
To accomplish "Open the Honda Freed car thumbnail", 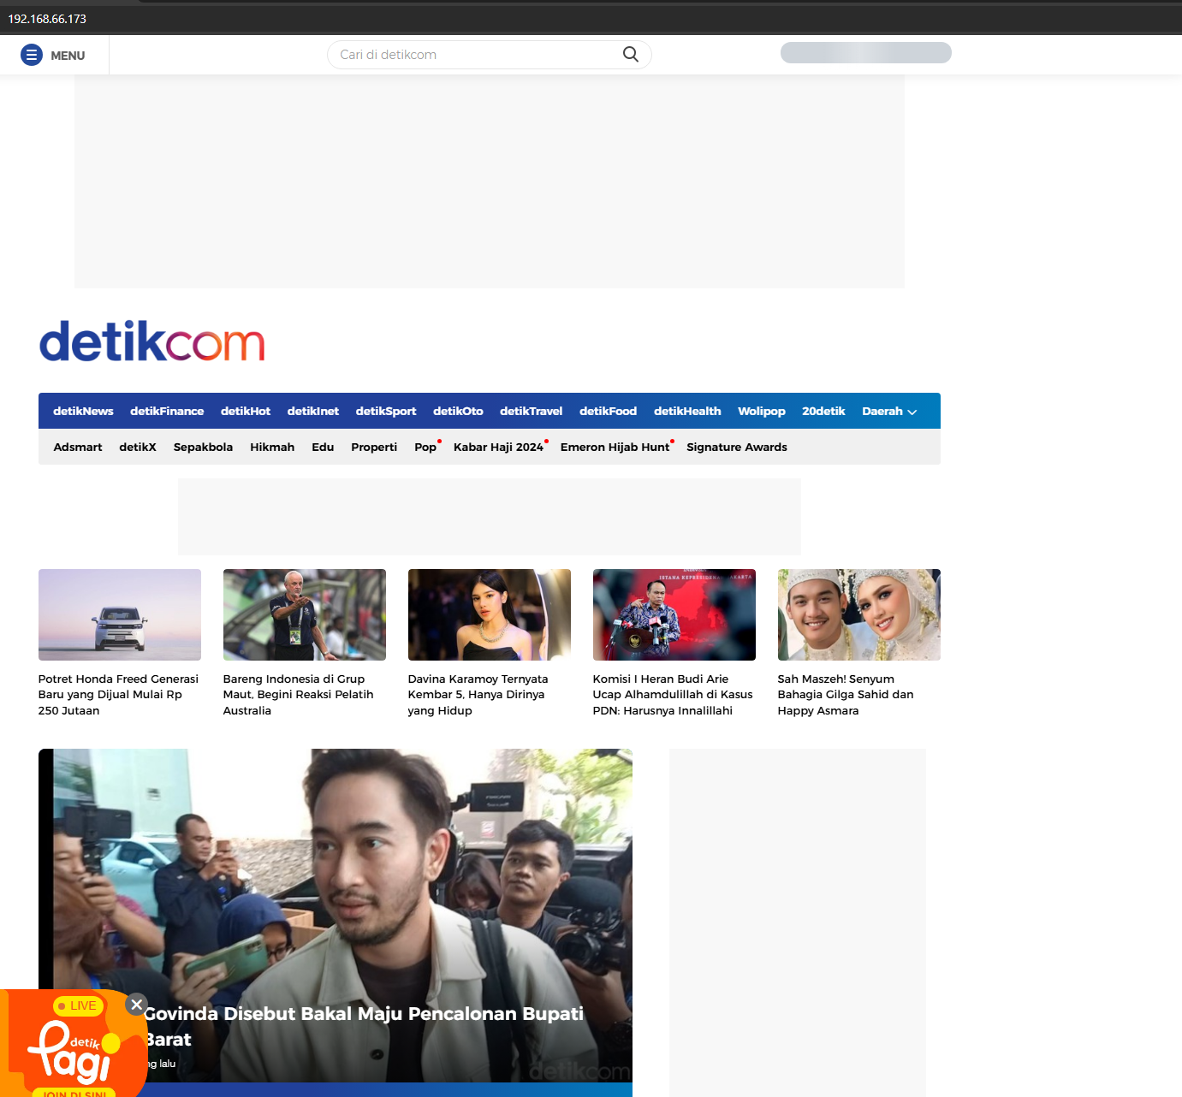I will (x=120, y=614).
